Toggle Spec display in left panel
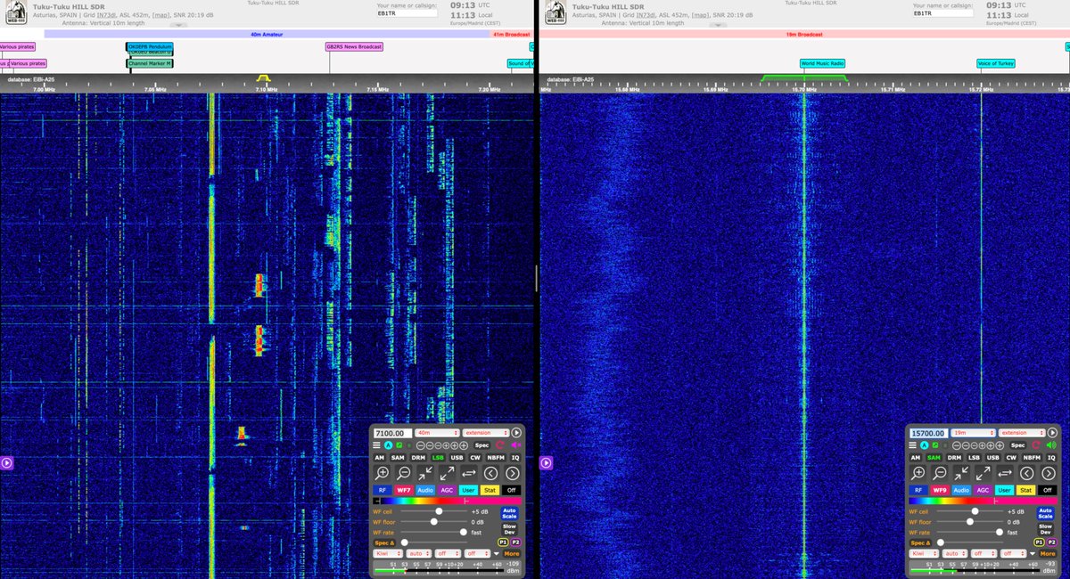This screenshot has width=1070, height=579. click(482, 445)
